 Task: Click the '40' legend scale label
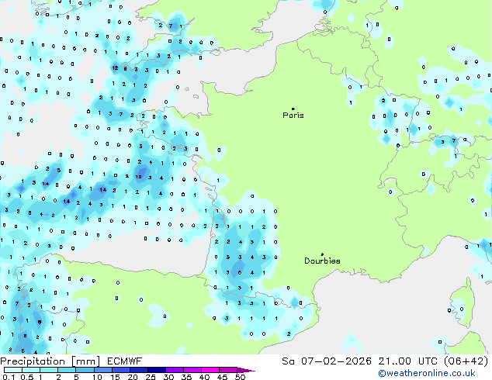(204, 377)
